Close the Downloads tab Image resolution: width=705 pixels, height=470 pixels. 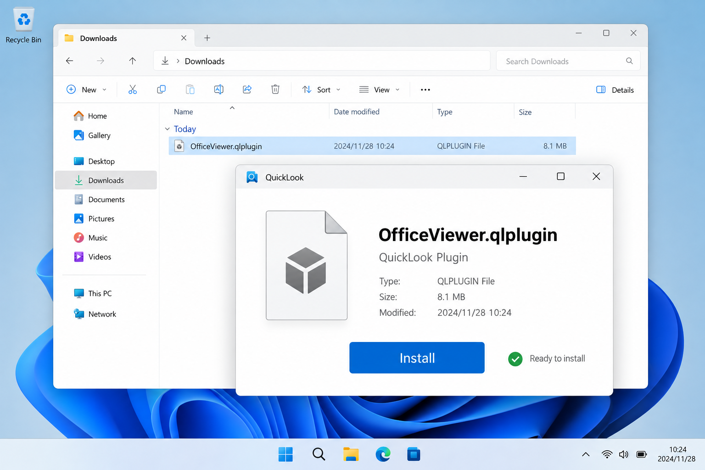click(x=184, y=38)
